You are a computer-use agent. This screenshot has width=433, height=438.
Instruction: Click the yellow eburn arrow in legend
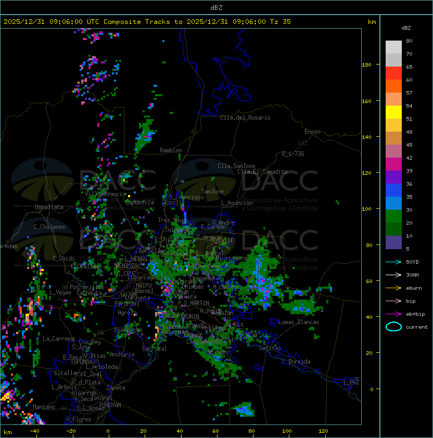[x=393, y=288]
